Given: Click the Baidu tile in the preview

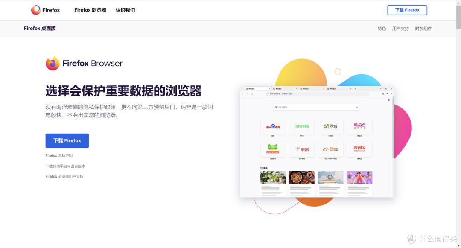Looking at the screenshot, I should coord(273,127).
